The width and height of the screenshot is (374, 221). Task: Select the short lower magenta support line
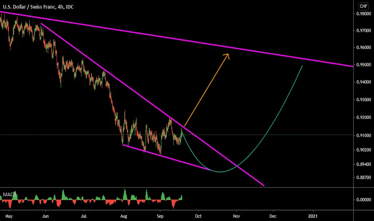pos(166,158)
